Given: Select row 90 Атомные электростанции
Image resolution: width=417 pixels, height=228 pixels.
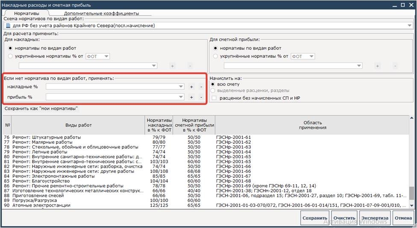Looking at the screenshot, I should (x=206, y=205).
